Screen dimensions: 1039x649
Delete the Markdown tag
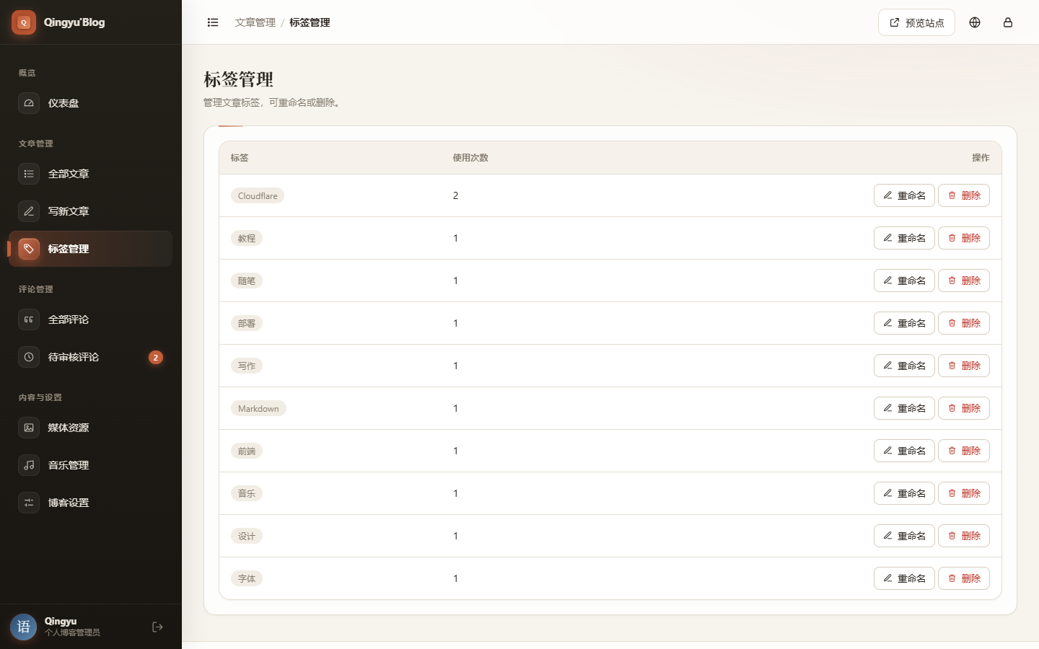tap(964, 408)
